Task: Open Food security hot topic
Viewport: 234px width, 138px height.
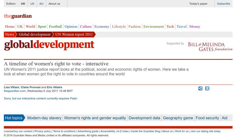Action: (207, 118)
